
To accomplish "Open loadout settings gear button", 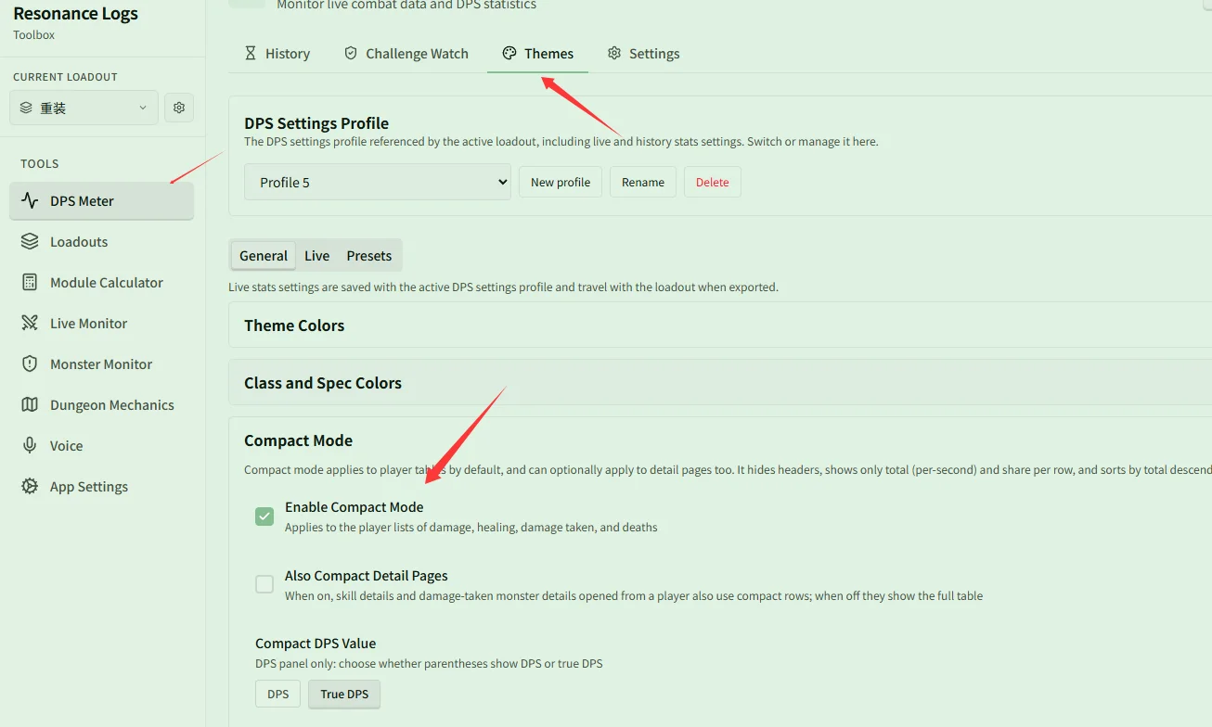I will pyautogui.click(x=179, y=108).
